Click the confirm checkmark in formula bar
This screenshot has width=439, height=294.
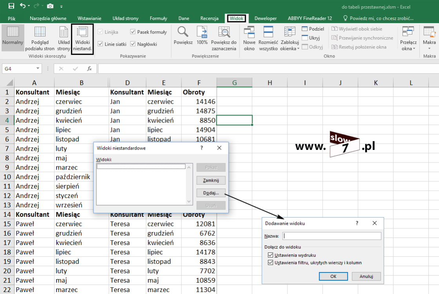tap(75, 69)
